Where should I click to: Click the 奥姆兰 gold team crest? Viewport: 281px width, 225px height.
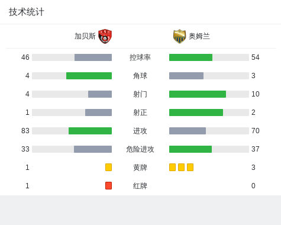pos(179,36)
